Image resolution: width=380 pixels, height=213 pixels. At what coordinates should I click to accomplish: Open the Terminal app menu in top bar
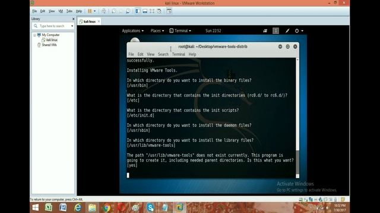(180, 31)
